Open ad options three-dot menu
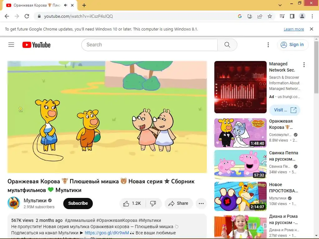 click(304, 65)
